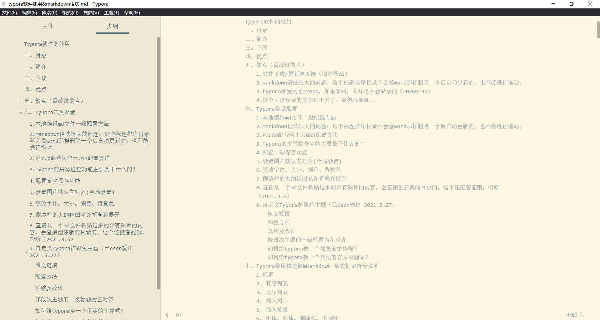Click the Typora app icon in title bar
This screenshot has width=600, height=320.
coord(4,4)
